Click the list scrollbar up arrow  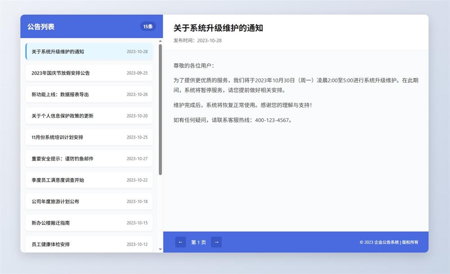160,41
